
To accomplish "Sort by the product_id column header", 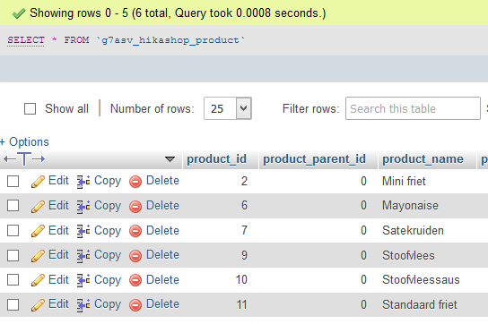I will pos(216,159).
